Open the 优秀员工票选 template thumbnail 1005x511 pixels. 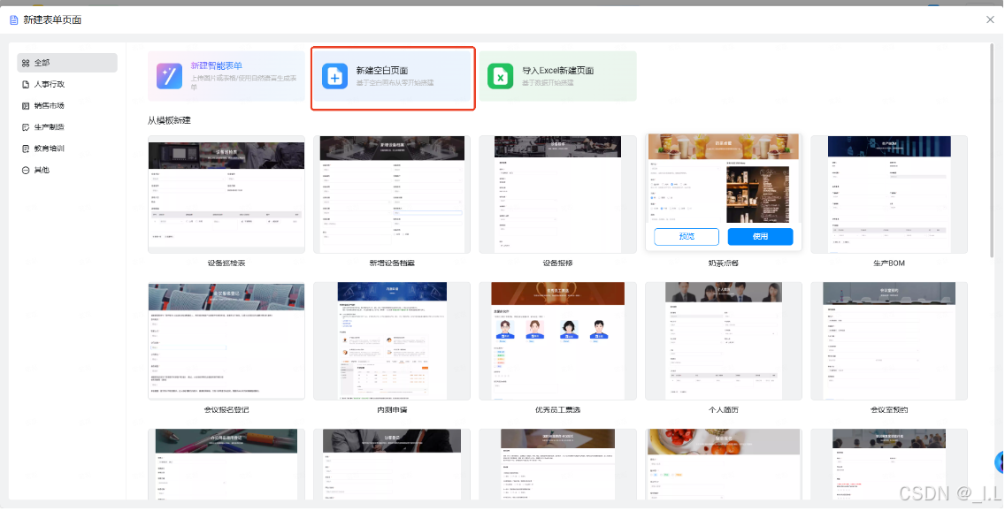pyautogui.click(x=557, y=340)
